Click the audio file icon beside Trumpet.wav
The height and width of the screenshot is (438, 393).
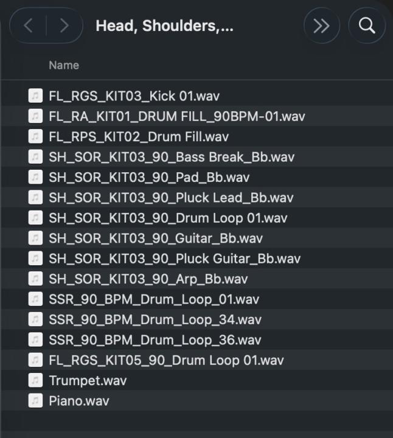[x=36, y=381]
